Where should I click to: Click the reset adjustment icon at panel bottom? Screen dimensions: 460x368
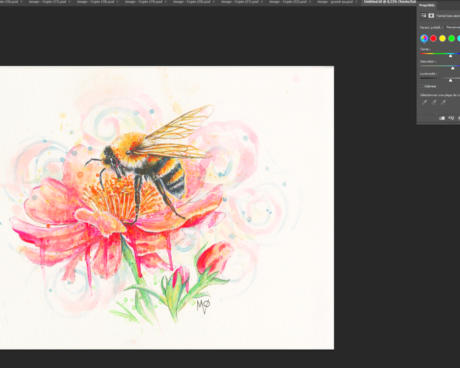pos(459,118)
